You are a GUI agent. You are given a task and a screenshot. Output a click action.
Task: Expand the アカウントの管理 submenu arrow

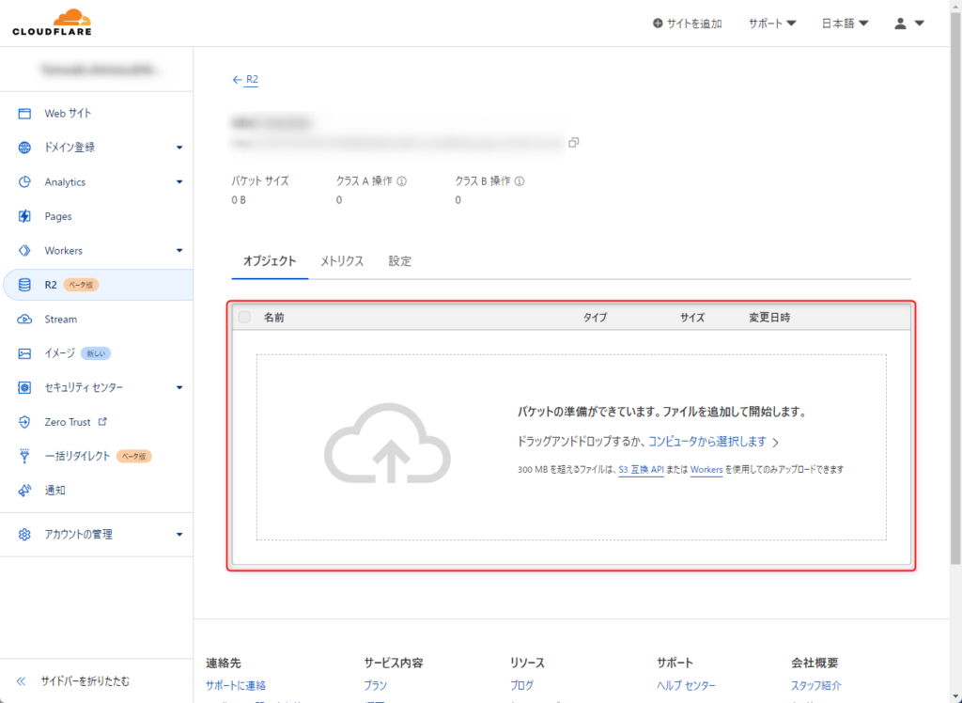click(x=179, y=534)
